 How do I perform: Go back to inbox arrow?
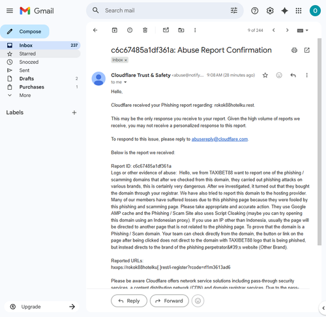(95, 30)
